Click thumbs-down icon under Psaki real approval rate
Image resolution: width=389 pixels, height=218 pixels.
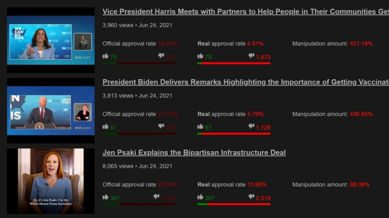coord(251,197)
